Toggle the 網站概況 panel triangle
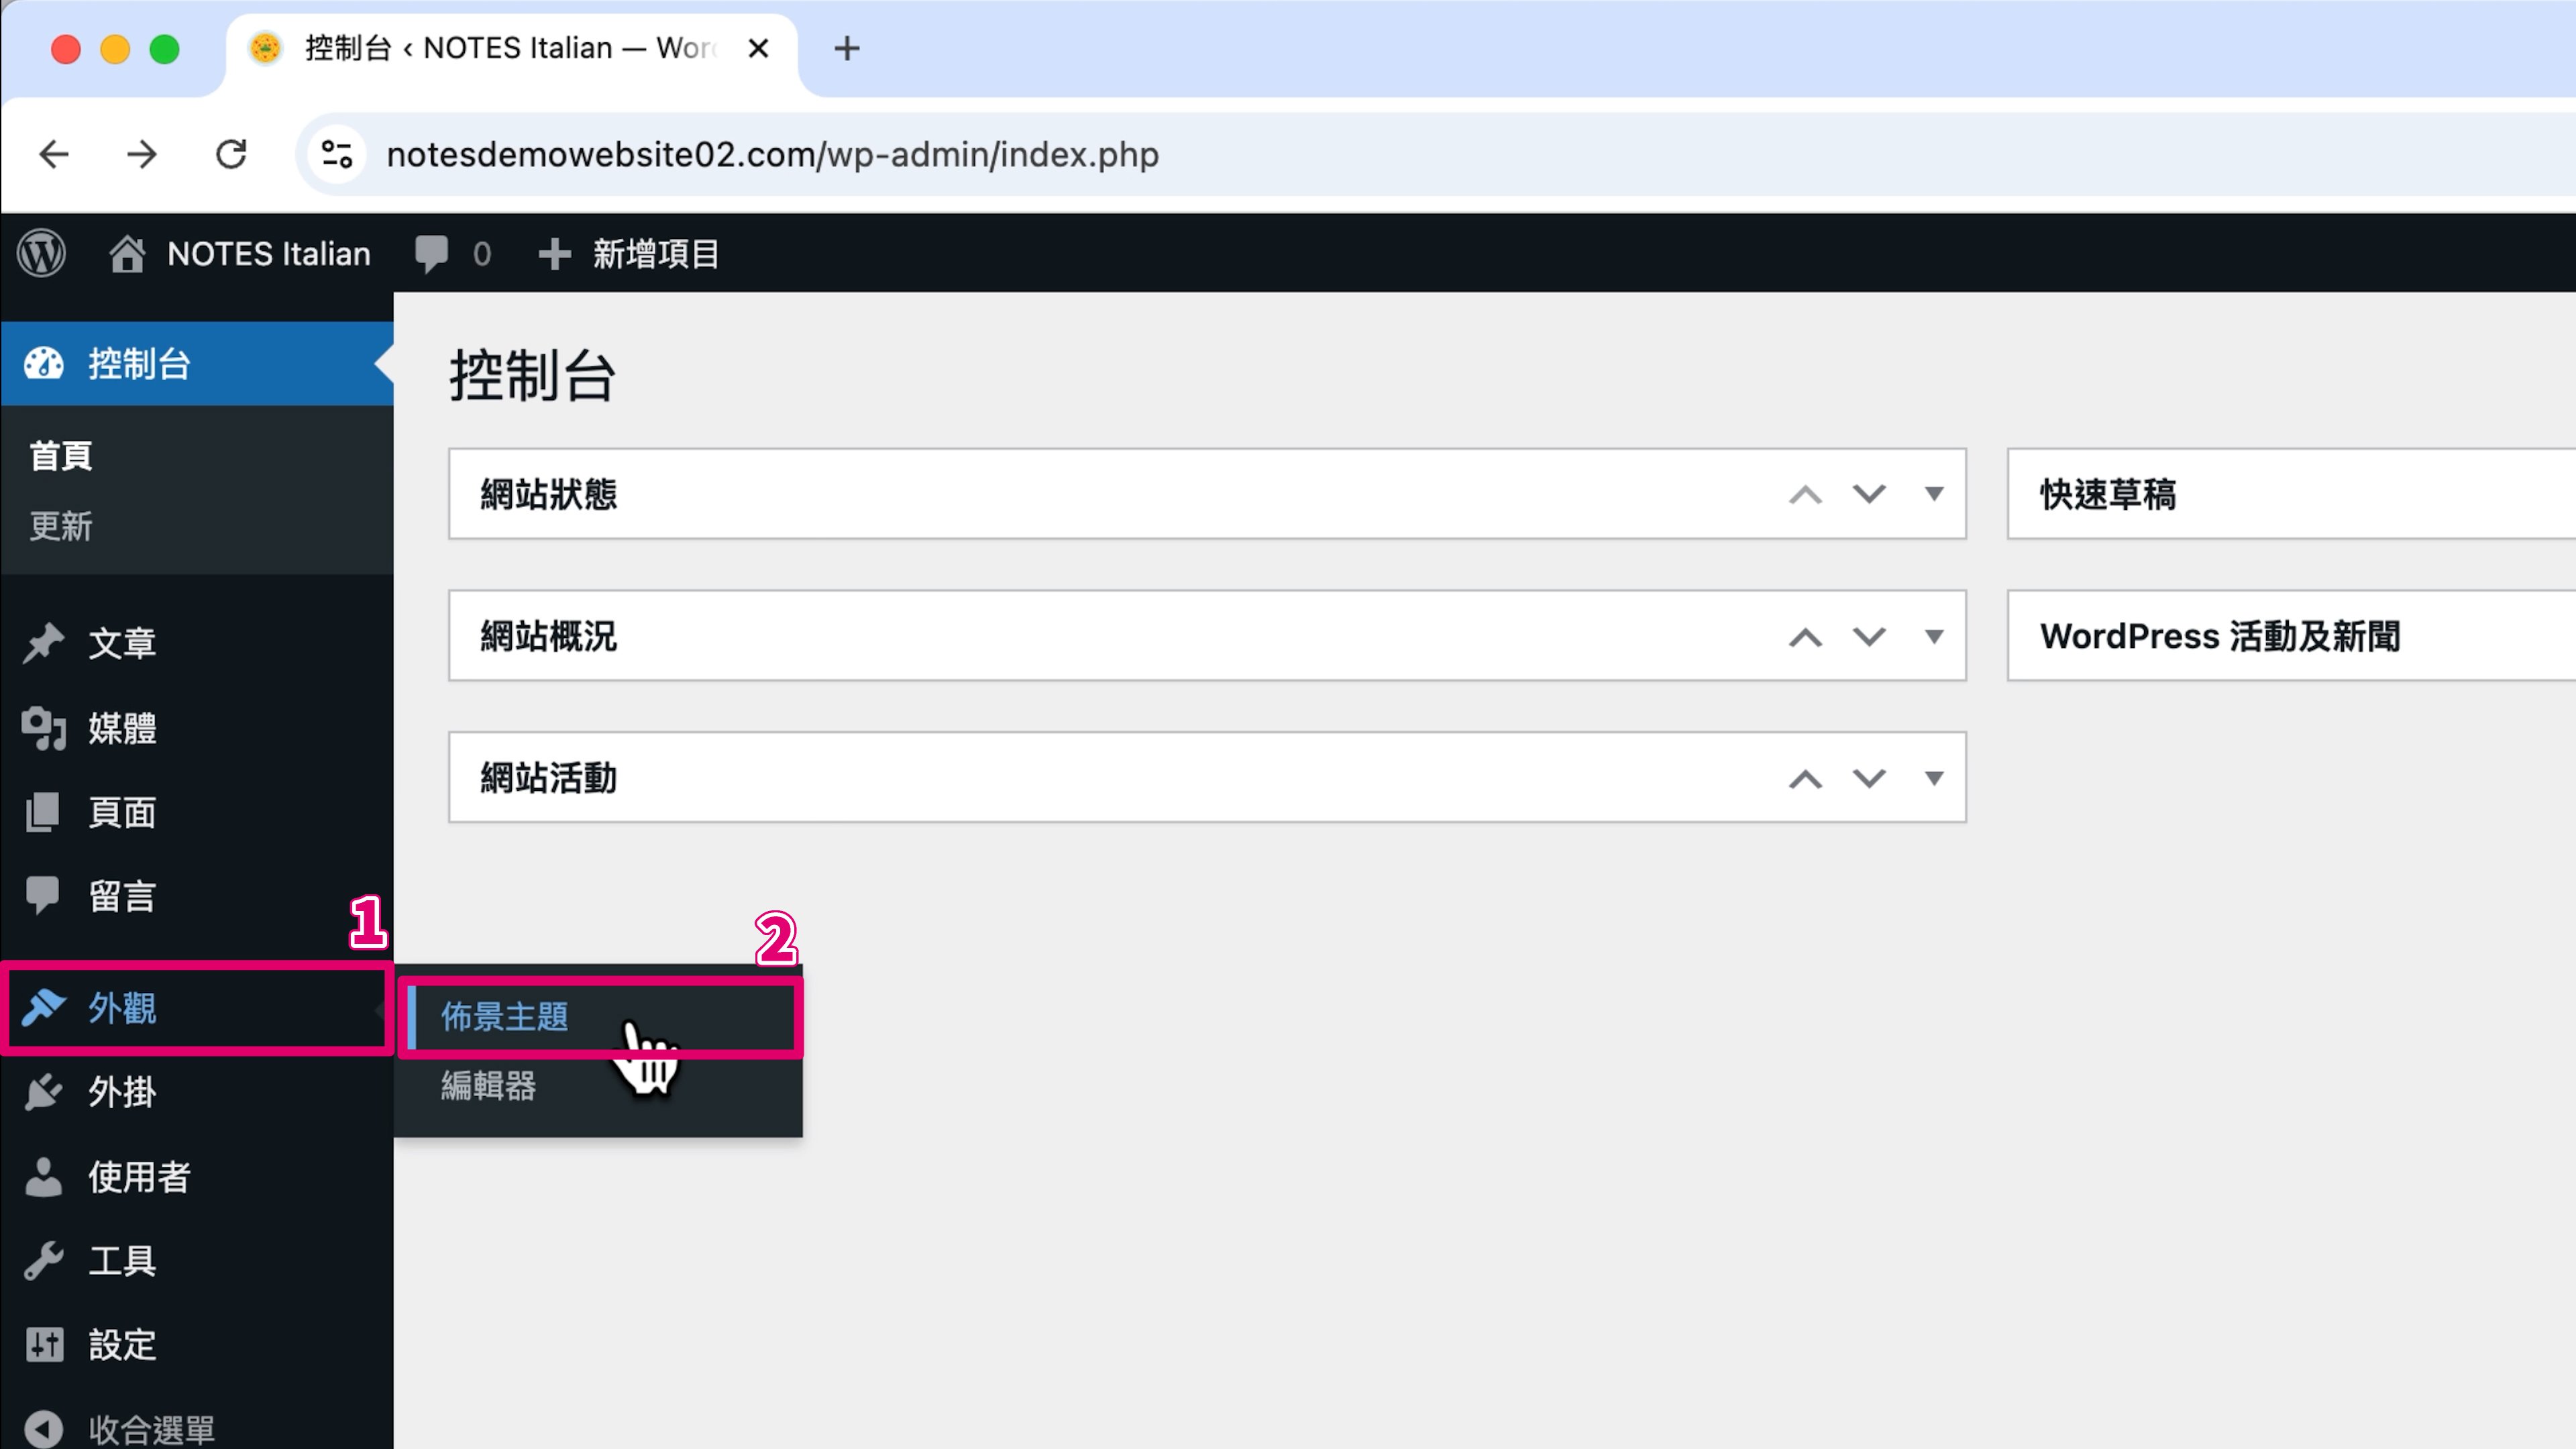The height and width of the screenshot is (1449, 2576). [1934, 636]
